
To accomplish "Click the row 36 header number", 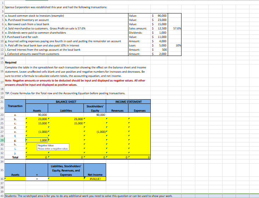I will coord(2,179).
